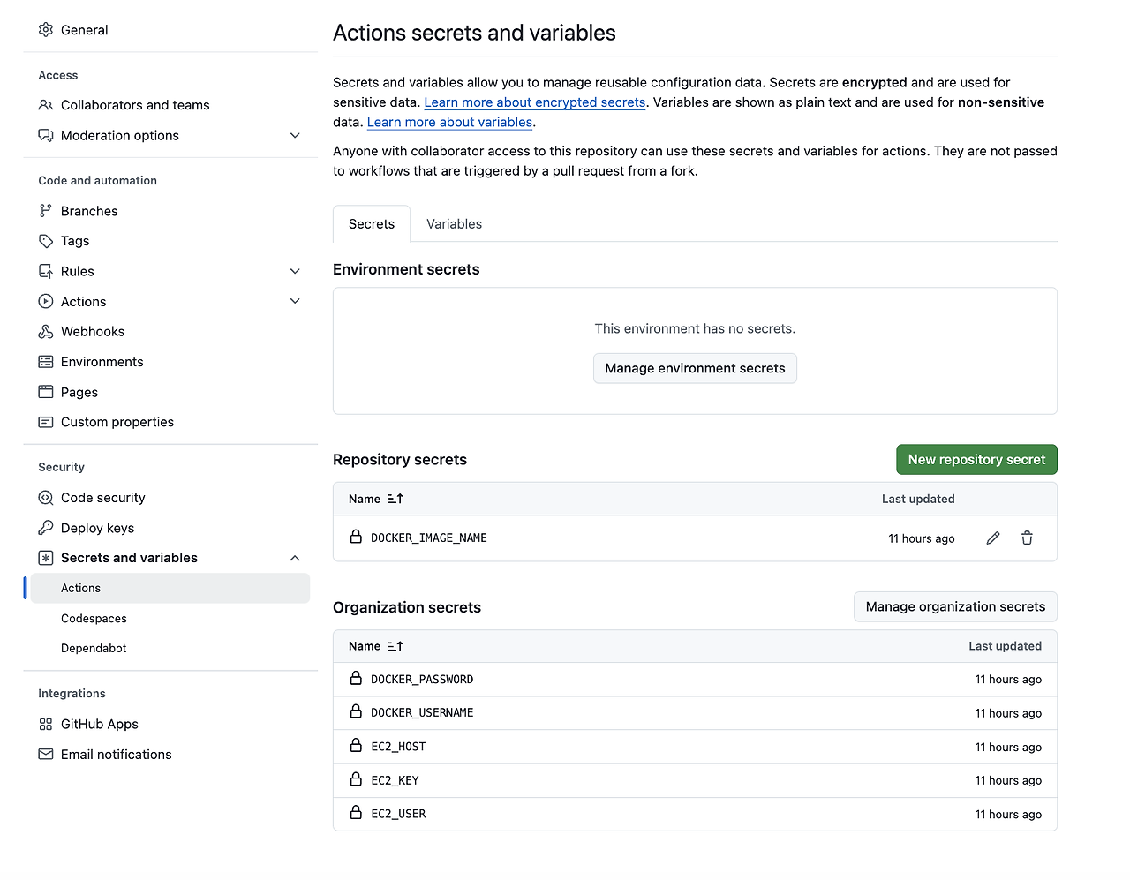Open Learn more about encrypted secrets link
Viewport: 1130px width, 880px height.
[x=535, y=102]
